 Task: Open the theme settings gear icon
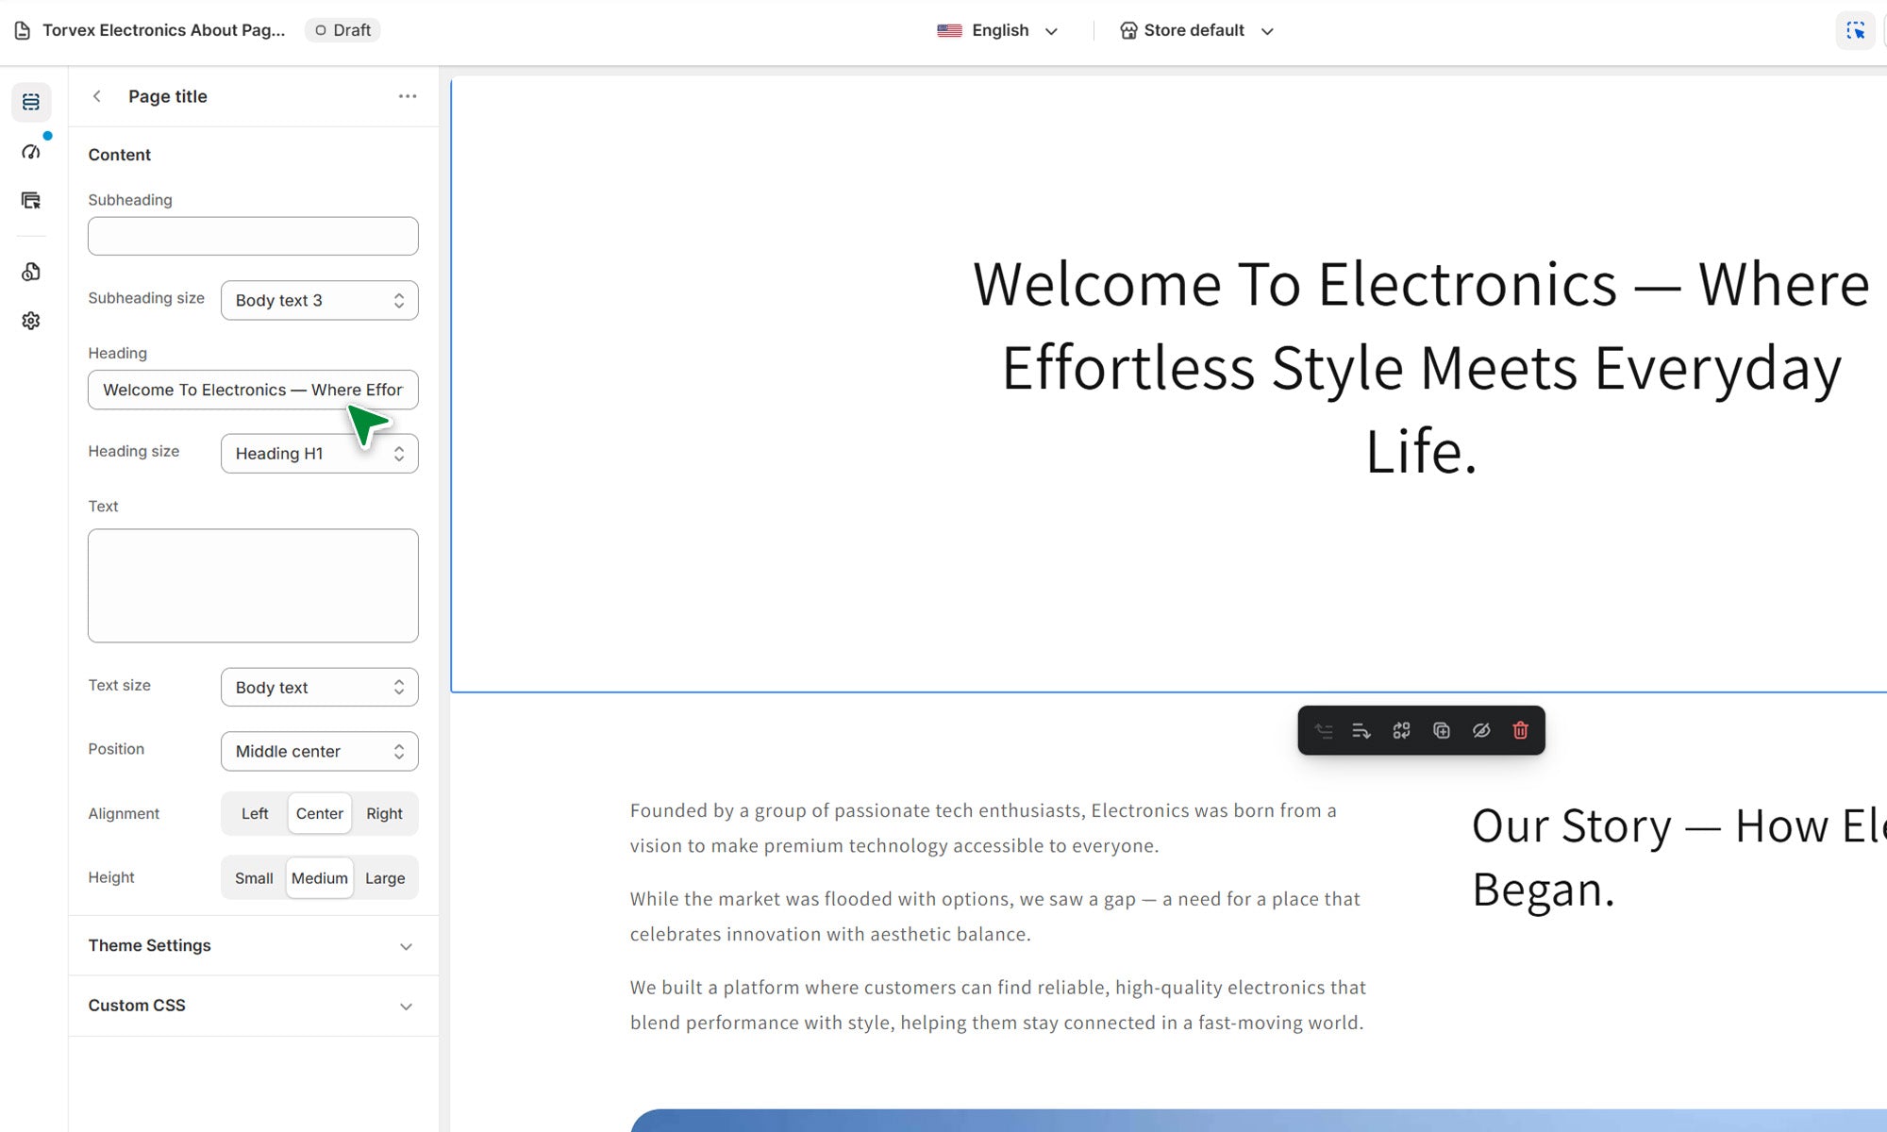click(x=31, y=321)
